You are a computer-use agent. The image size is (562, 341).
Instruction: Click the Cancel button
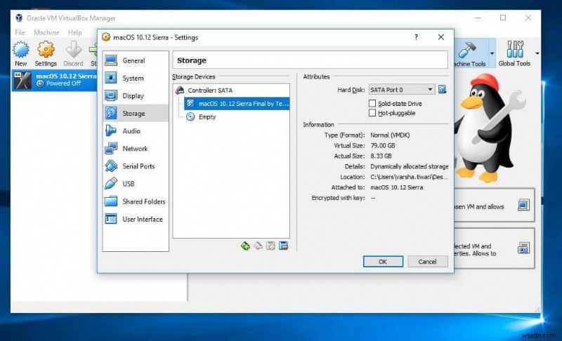coord(428,262)
